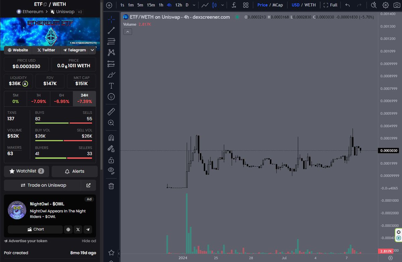Screen dimensions: 402x262
Task: Toggle magnet mode for drawings
Action: (x=111, y=138)
